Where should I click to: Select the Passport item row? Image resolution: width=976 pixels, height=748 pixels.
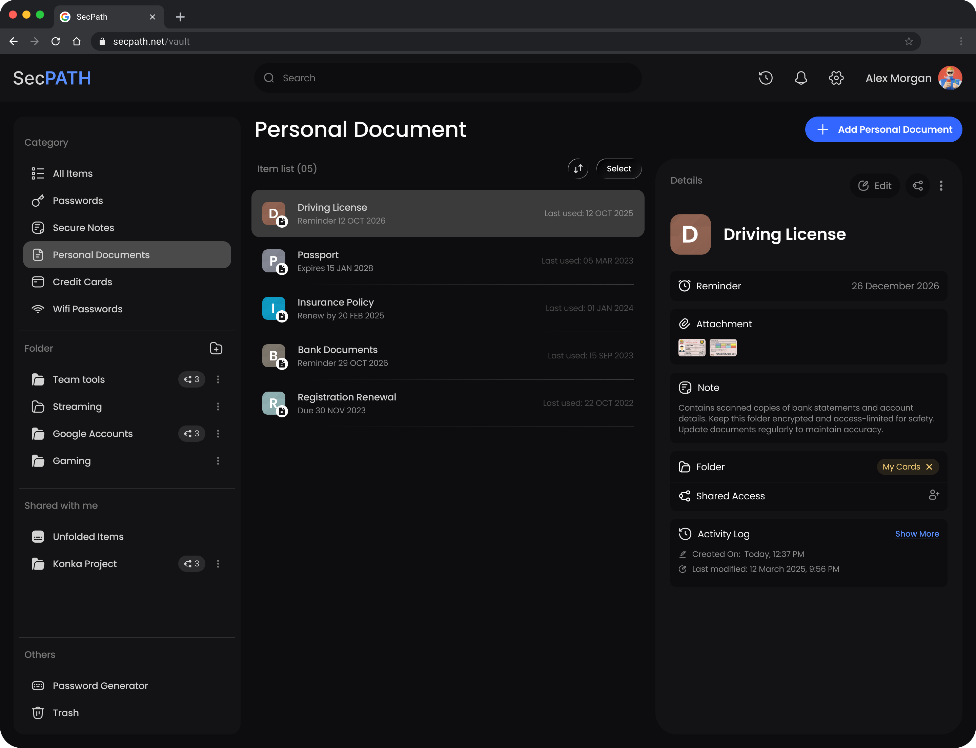point(448,261)
